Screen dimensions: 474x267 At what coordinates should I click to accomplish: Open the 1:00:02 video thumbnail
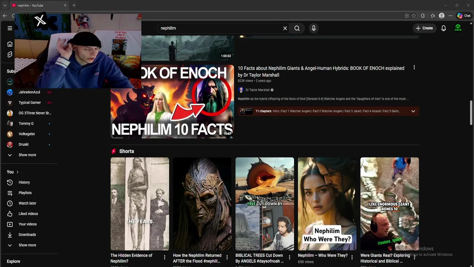click(187, 48)
